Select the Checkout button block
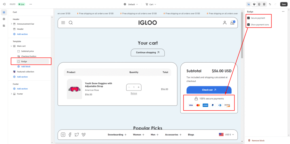Image resolution: width=290 pixels, height=144 pixels. click(29, 56)
